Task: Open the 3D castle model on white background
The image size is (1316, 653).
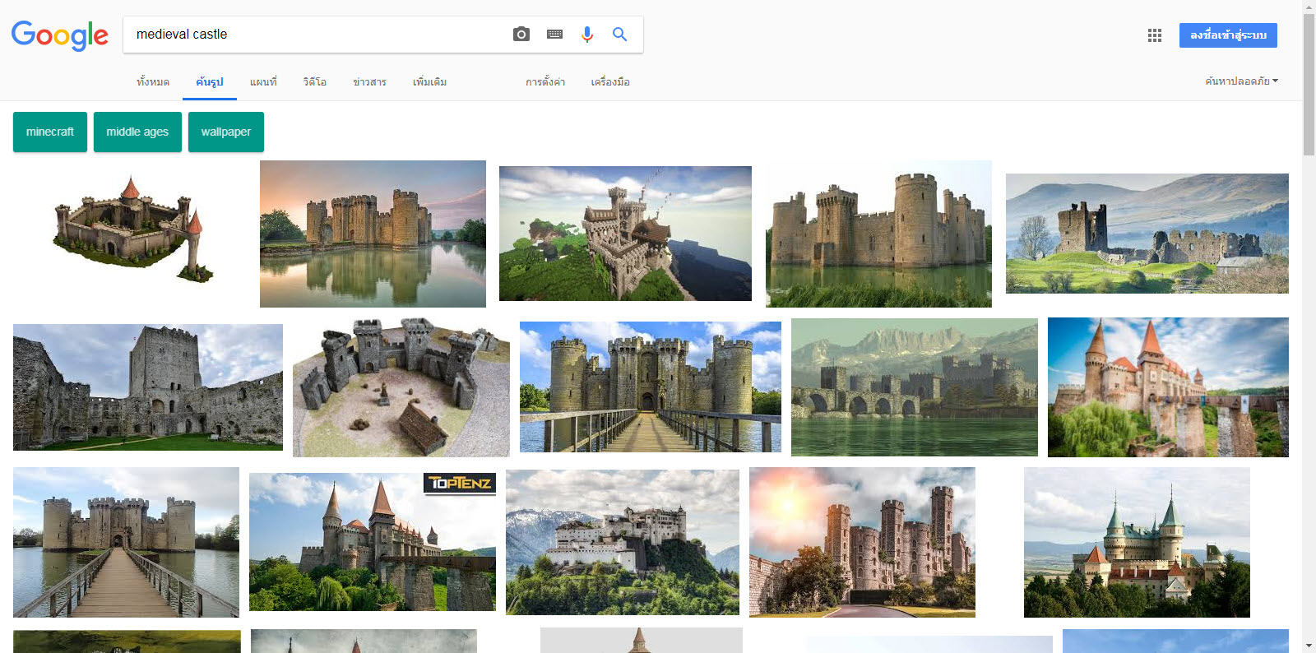Action: 131,228
